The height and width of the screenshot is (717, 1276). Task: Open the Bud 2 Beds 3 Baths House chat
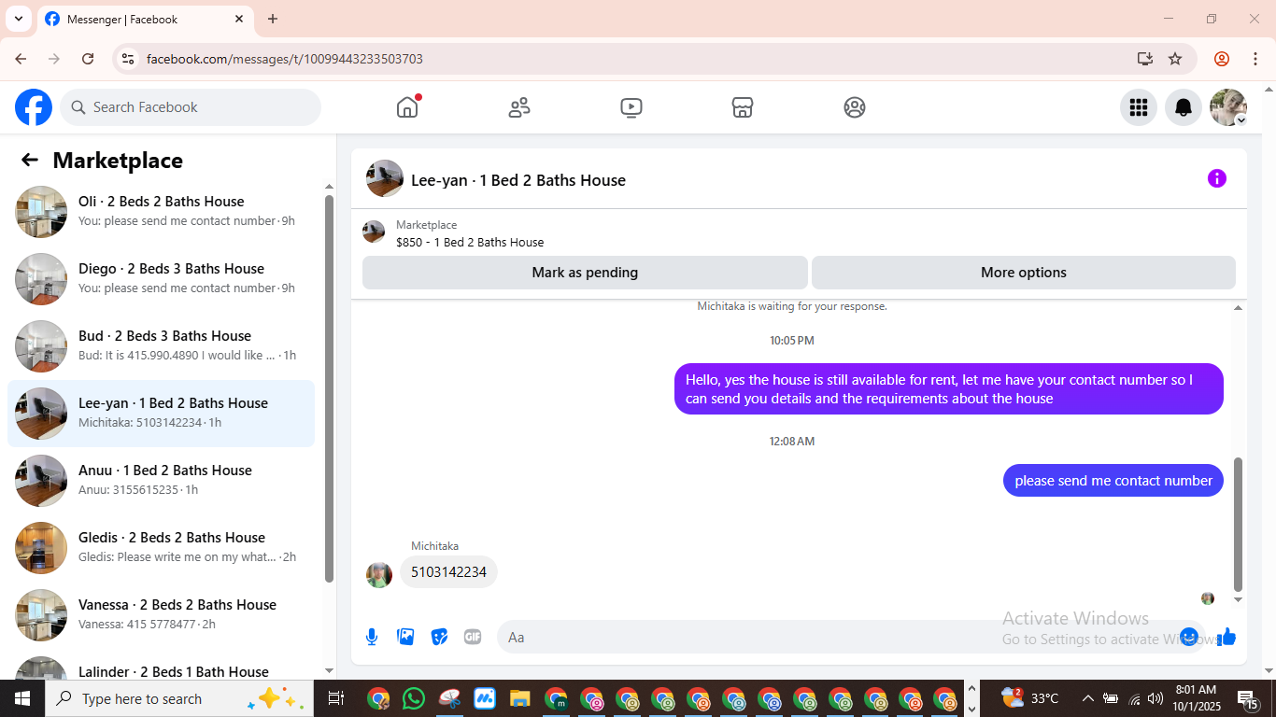[x=161, y=346]
